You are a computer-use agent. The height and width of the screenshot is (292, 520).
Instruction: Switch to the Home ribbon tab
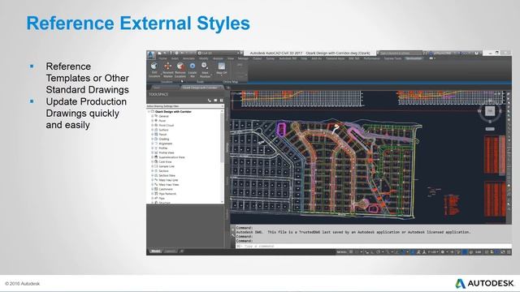(162, 58)
